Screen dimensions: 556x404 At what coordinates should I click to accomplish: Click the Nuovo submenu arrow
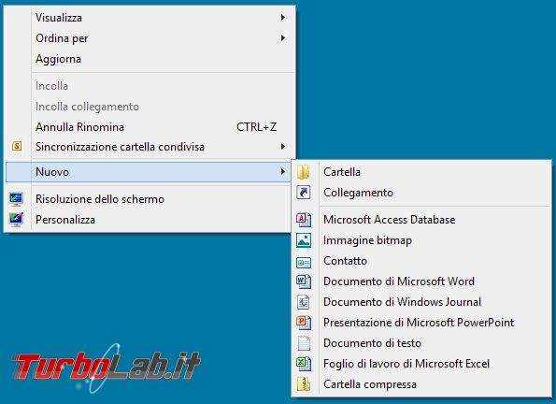click(282, 172)
